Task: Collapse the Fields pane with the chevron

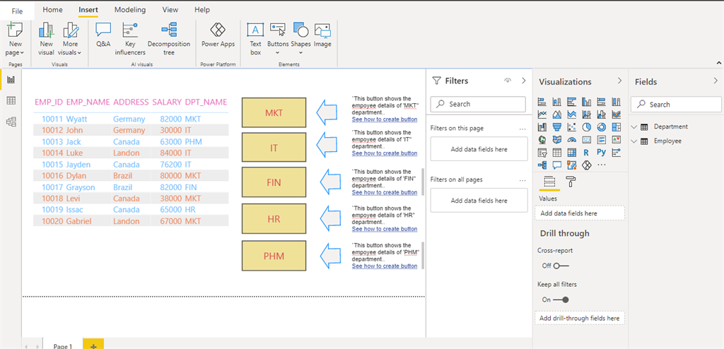Action: (x=716, y=81)
